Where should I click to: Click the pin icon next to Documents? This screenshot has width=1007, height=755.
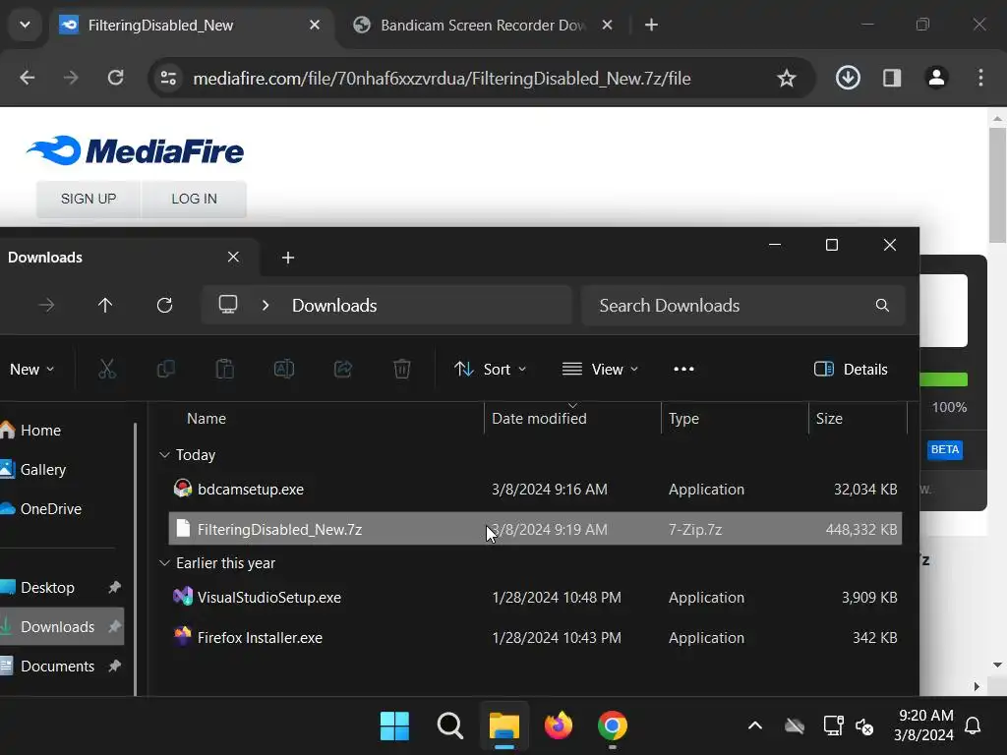pos(114,666)
